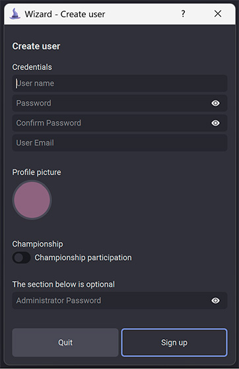Submit with the Sign up button

(x=174, y=343)
